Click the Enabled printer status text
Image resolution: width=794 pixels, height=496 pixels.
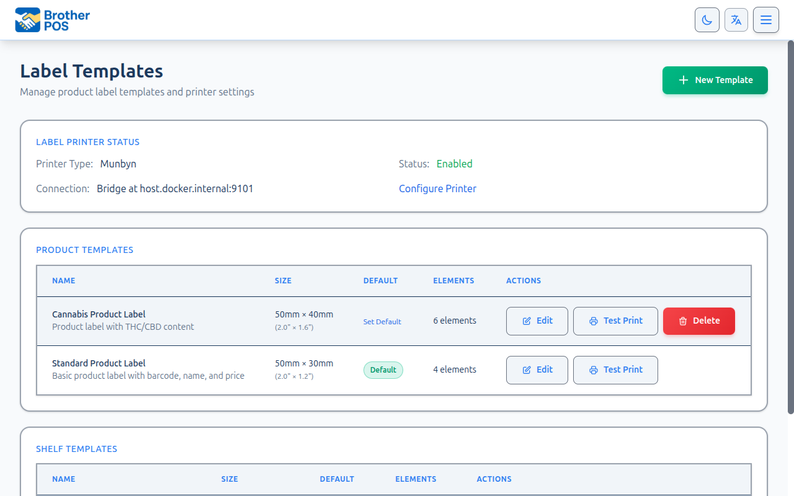[x=454, y=164]
